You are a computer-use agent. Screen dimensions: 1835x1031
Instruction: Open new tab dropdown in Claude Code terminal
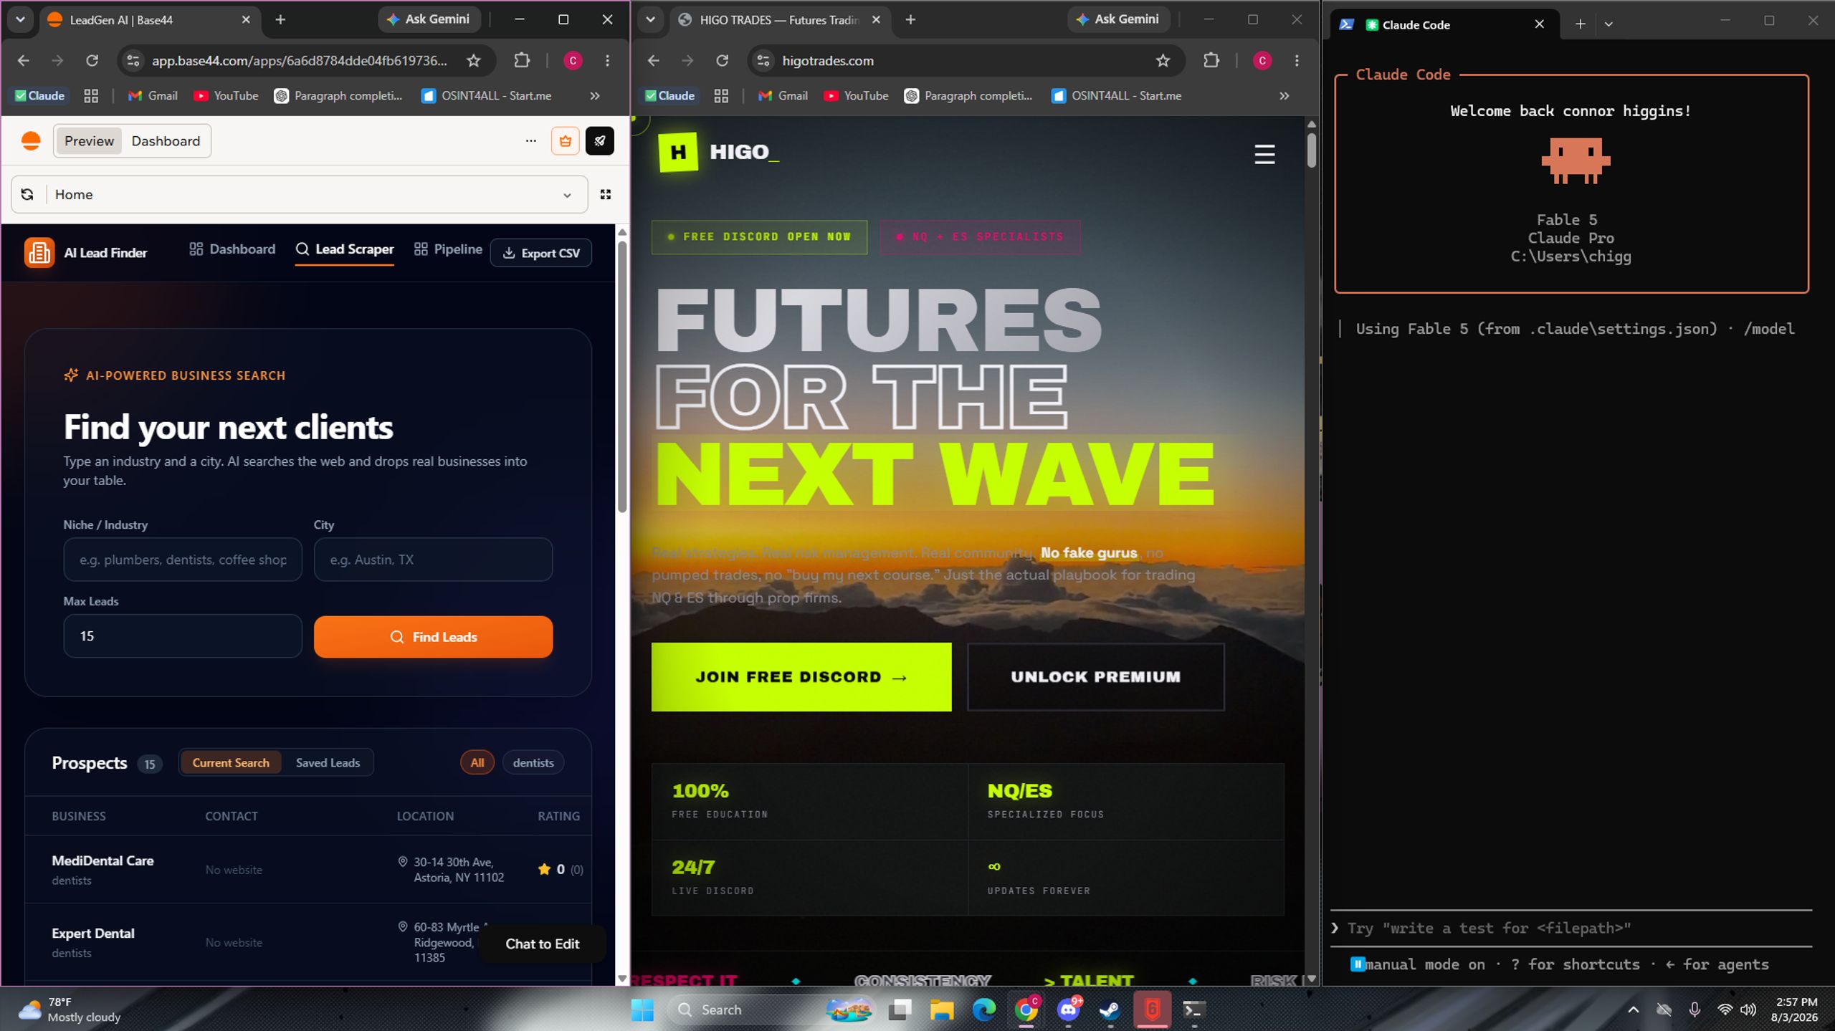(x=1608, y=24)
